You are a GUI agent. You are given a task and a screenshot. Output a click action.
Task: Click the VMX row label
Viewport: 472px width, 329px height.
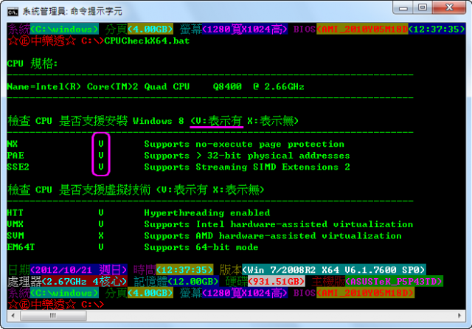tap(15, 224)
